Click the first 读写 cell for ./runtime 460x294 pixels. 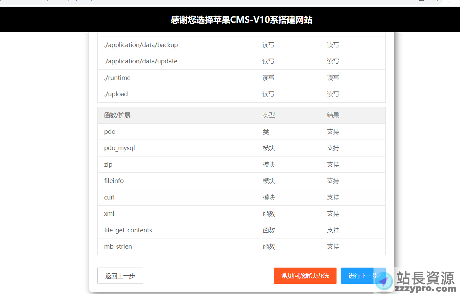[268, 78]
